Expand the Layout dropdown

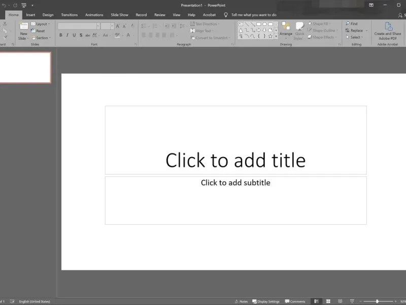point(41,24)
